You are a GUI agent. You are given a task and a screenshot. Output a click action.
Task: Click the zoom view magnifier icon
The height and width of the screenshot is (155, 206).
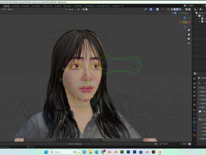click(x=189, y=30)
